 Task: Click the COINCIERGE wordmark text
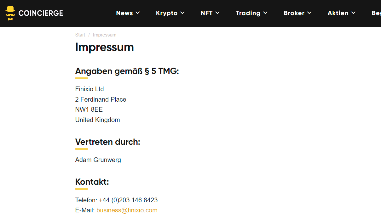click(x=41, y=13)
